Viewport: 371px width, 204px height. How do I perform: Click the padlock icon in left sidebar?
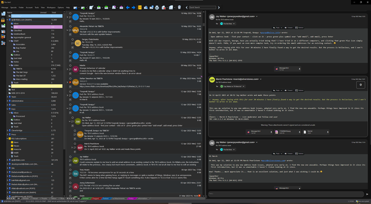3,19
